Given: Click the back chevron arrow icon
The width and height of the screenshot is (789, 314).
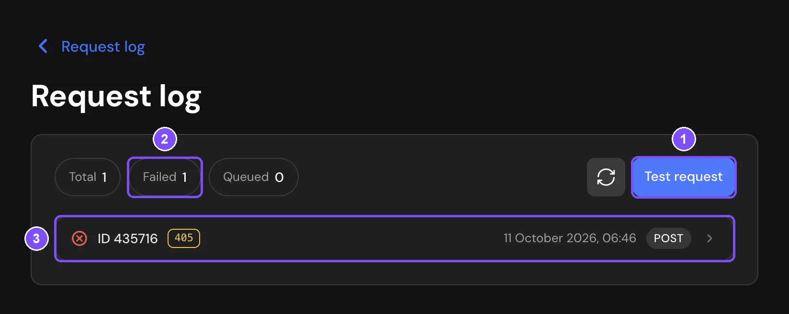Looking at the screenshot, I should tap(43, 46).
